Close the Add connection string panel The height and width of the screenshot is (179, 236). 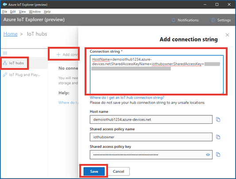click(x=227, y=35)
